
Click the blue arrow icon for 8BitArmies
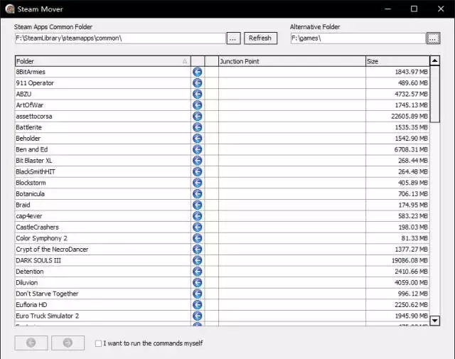coord(198,72)
